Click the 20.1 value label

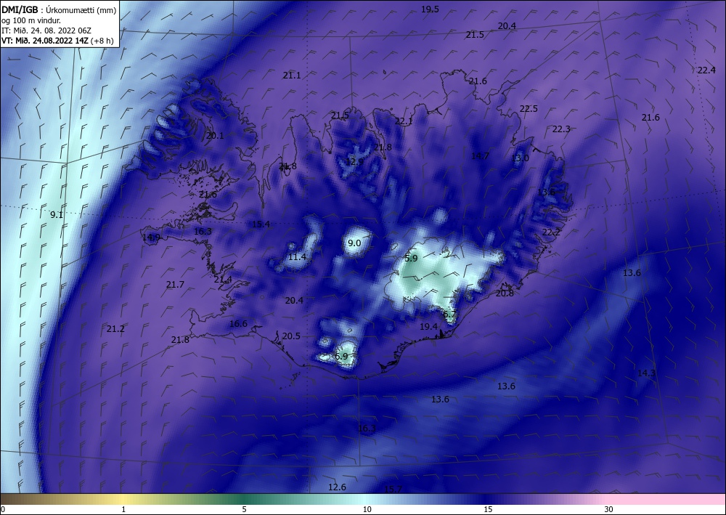click(x=215, y=136)
